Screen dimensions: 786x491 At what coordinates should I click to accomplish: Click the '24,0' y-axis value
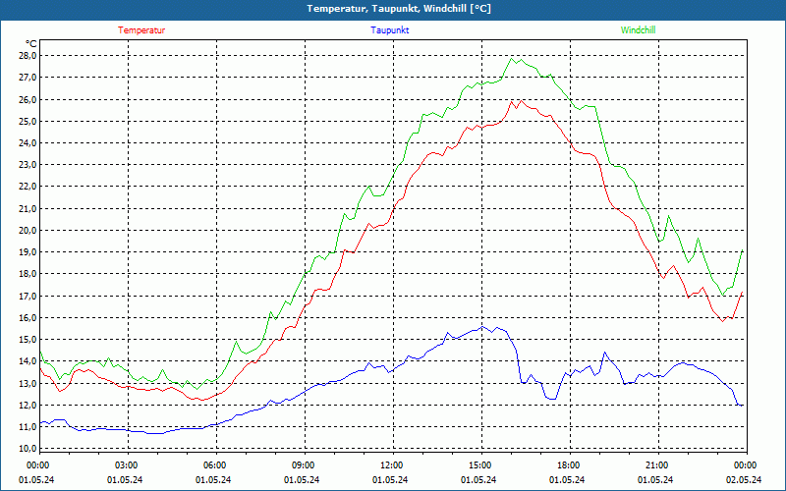28,142
